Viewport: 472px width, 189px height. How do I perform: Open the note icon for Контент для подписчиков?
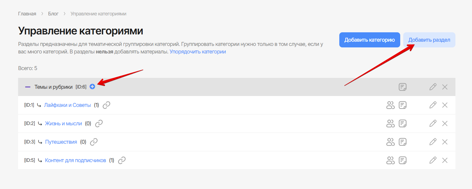click(402, 160)
